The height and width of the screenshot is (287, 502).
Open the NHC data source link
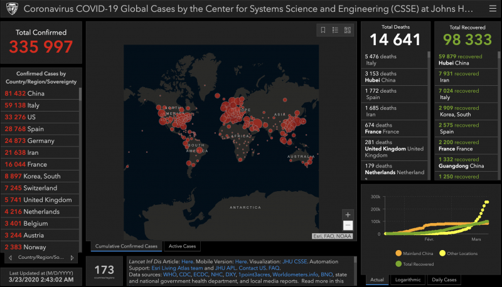pyautogui.click(x=216, y=274)
